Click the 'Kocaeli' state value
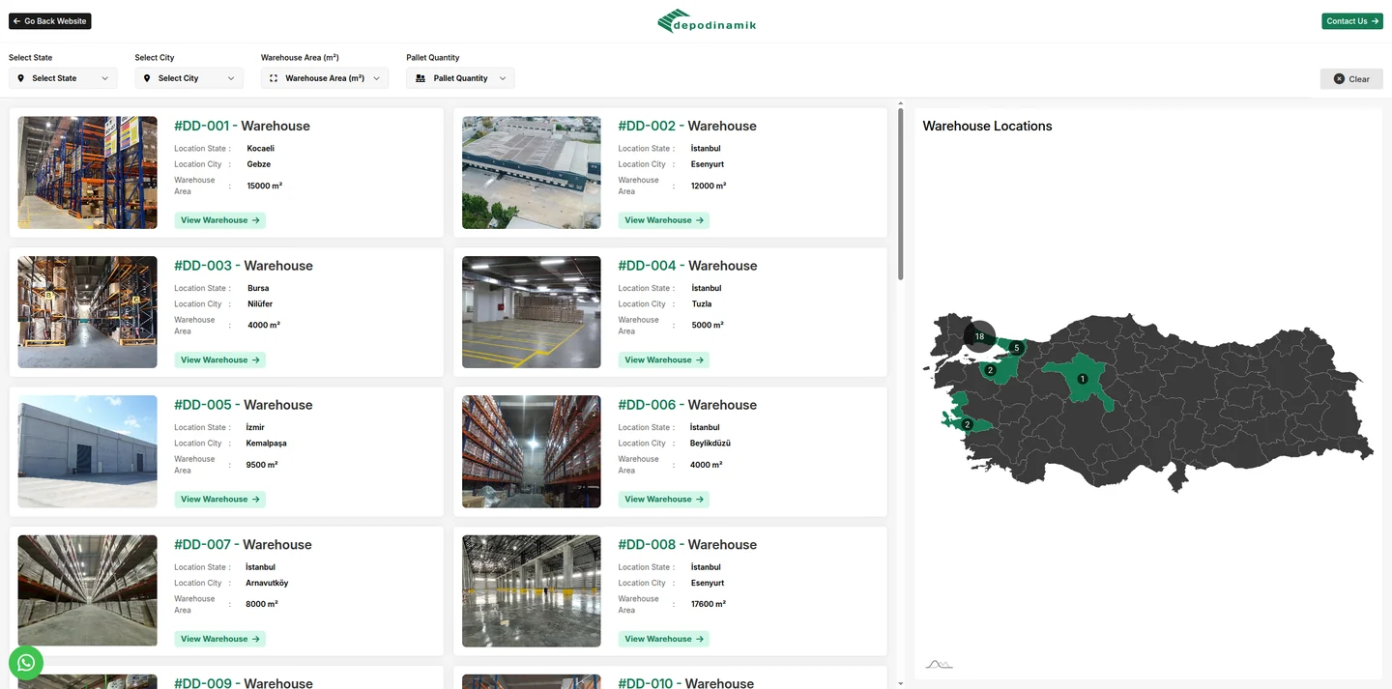This screenshot has height=689, width=1392. (x=261, y=149)
